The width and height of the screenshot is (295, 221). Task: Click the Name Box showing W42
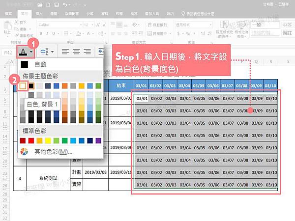click(8, 53)
